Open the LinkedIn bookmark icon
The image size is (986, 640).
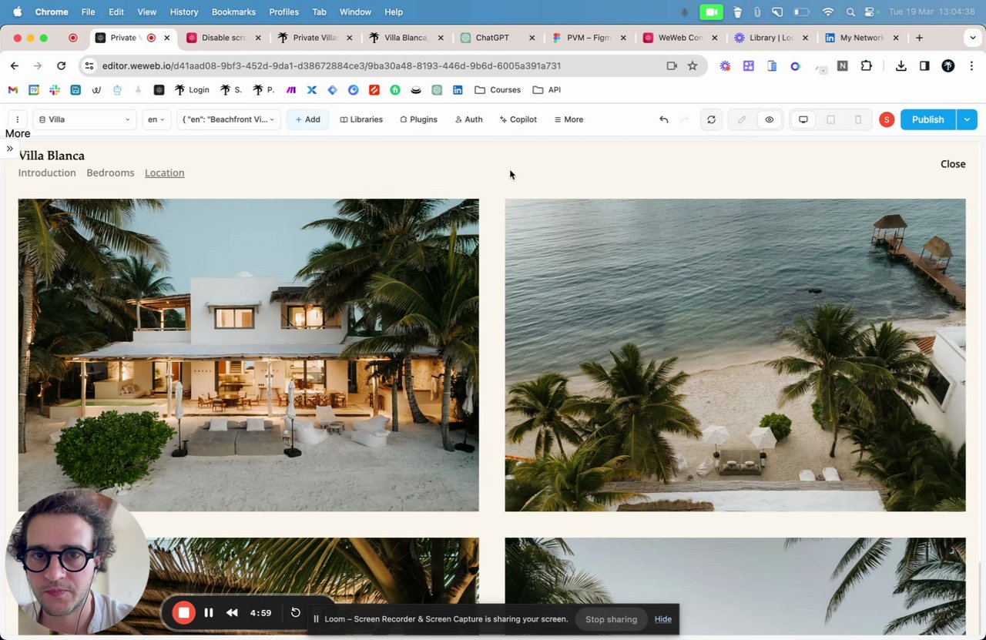click(458, 90)
